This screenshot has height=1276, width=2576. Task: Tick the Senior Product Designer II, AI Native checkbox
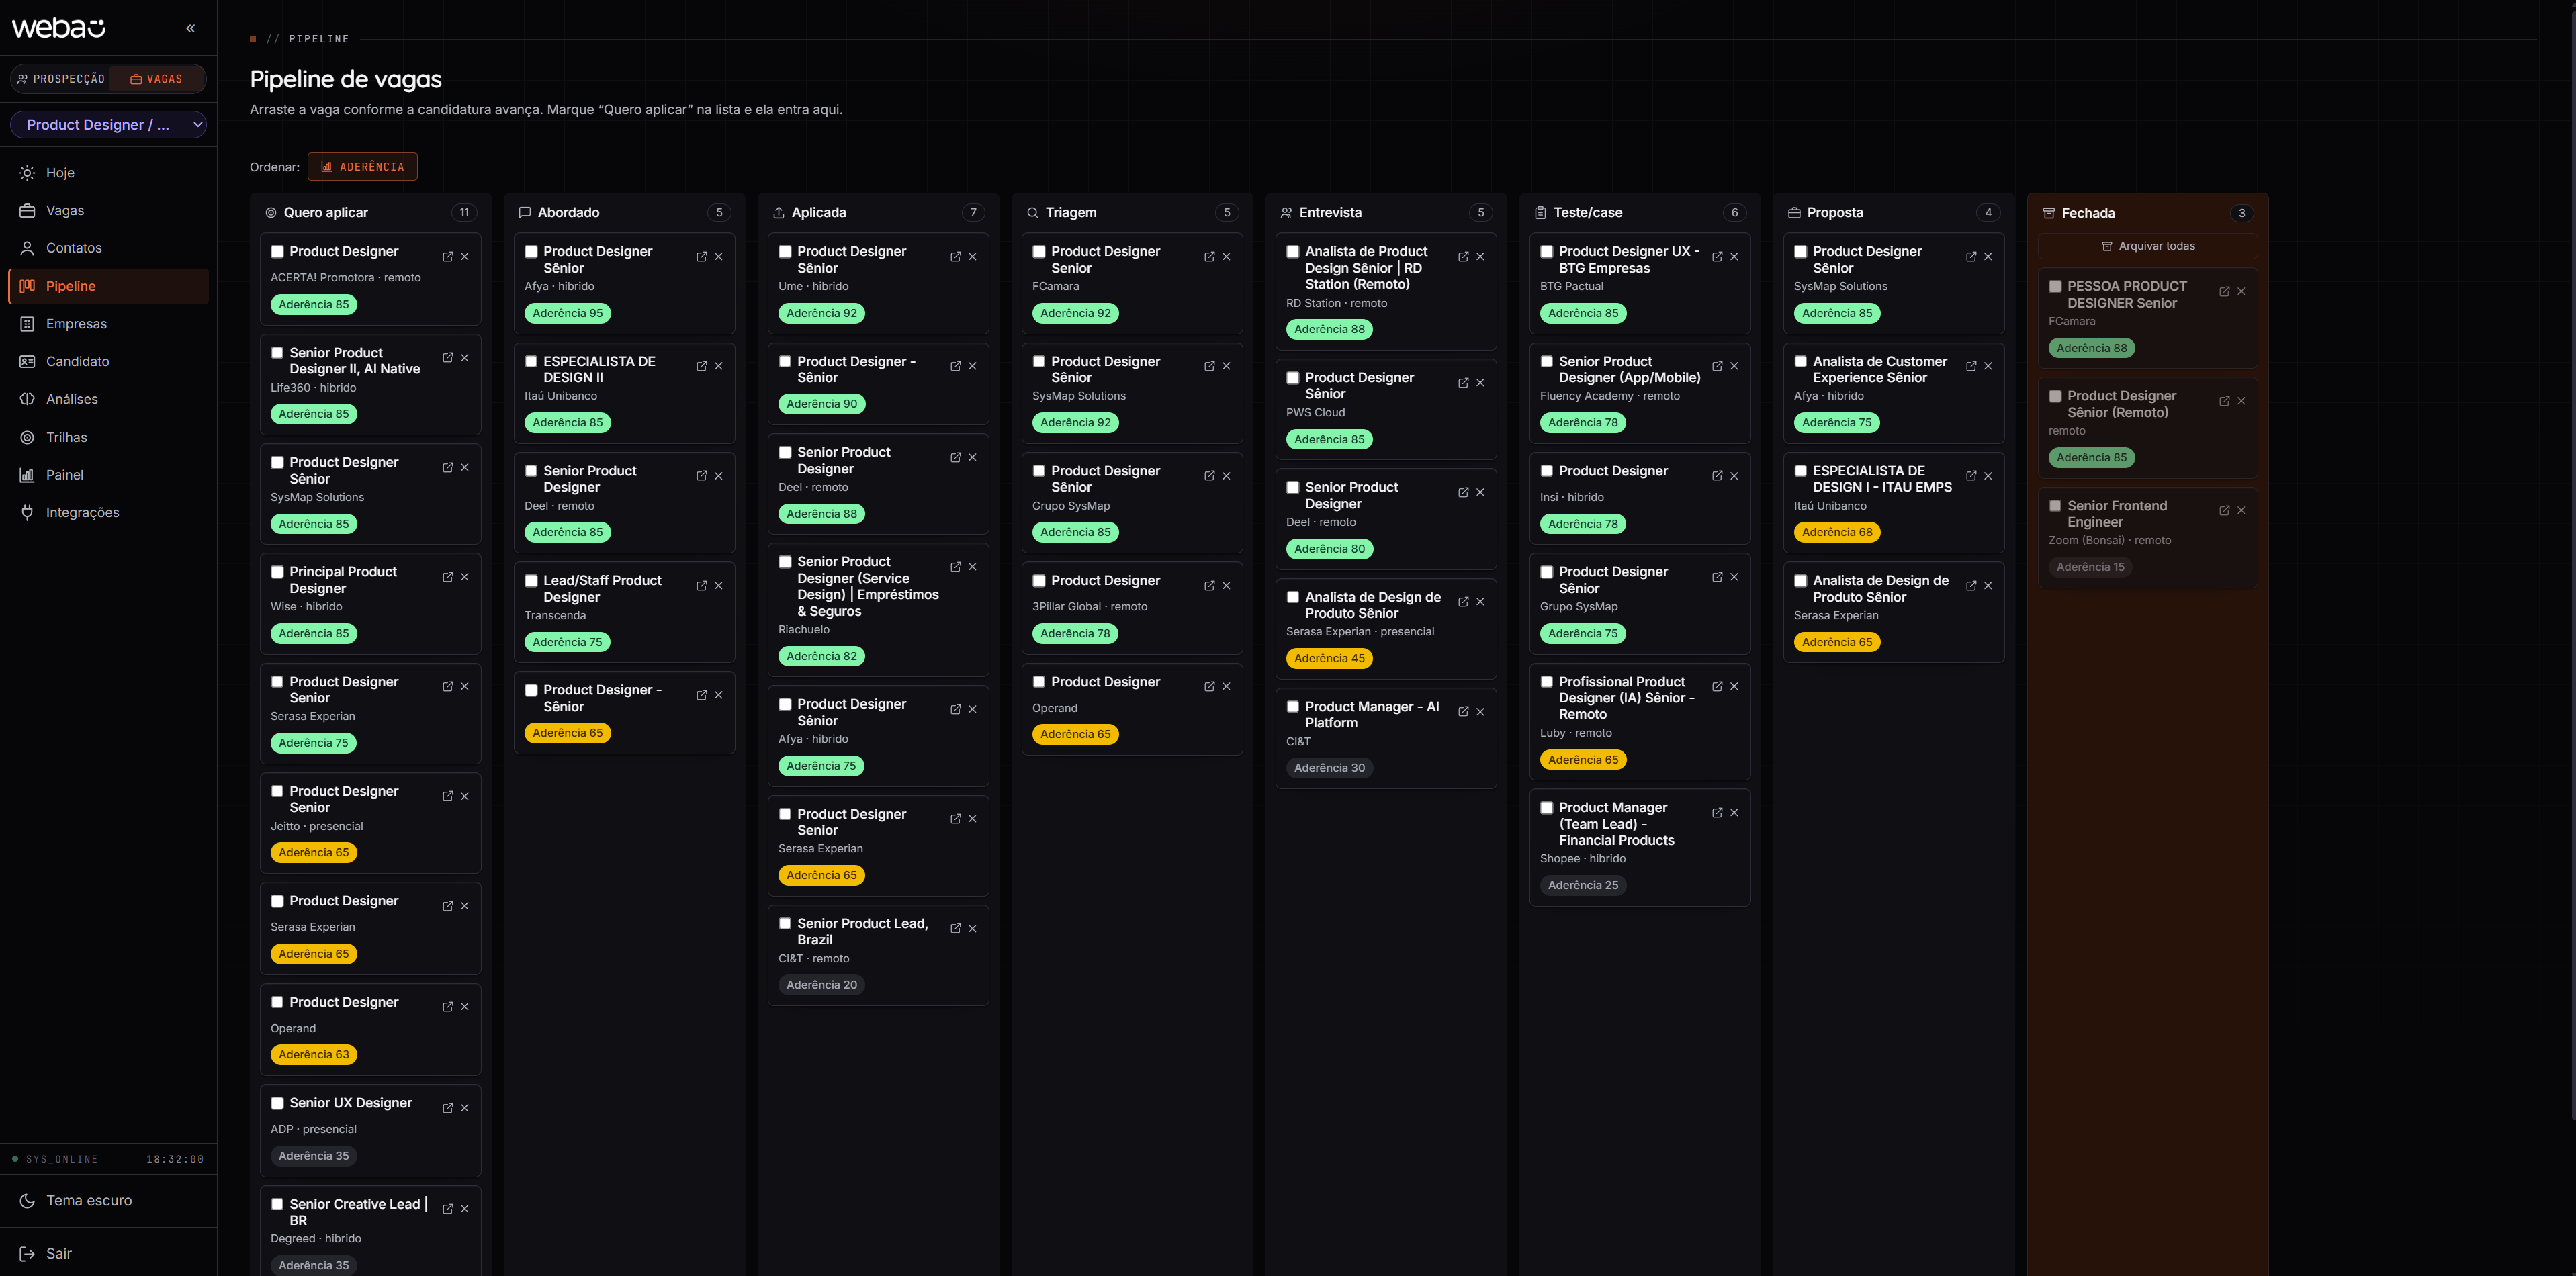point(277,353)
